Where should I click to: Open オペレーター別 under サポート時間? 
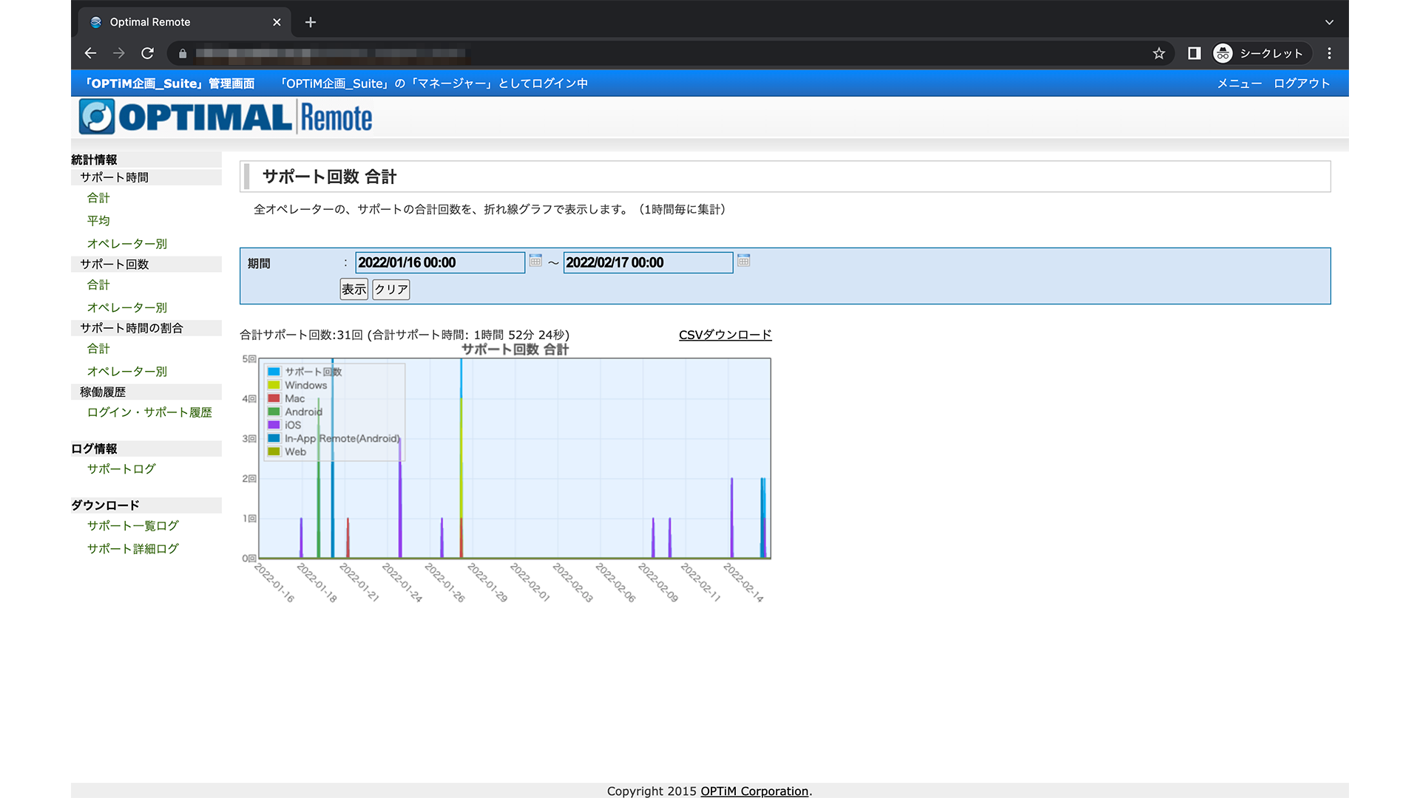pos(127,244)
